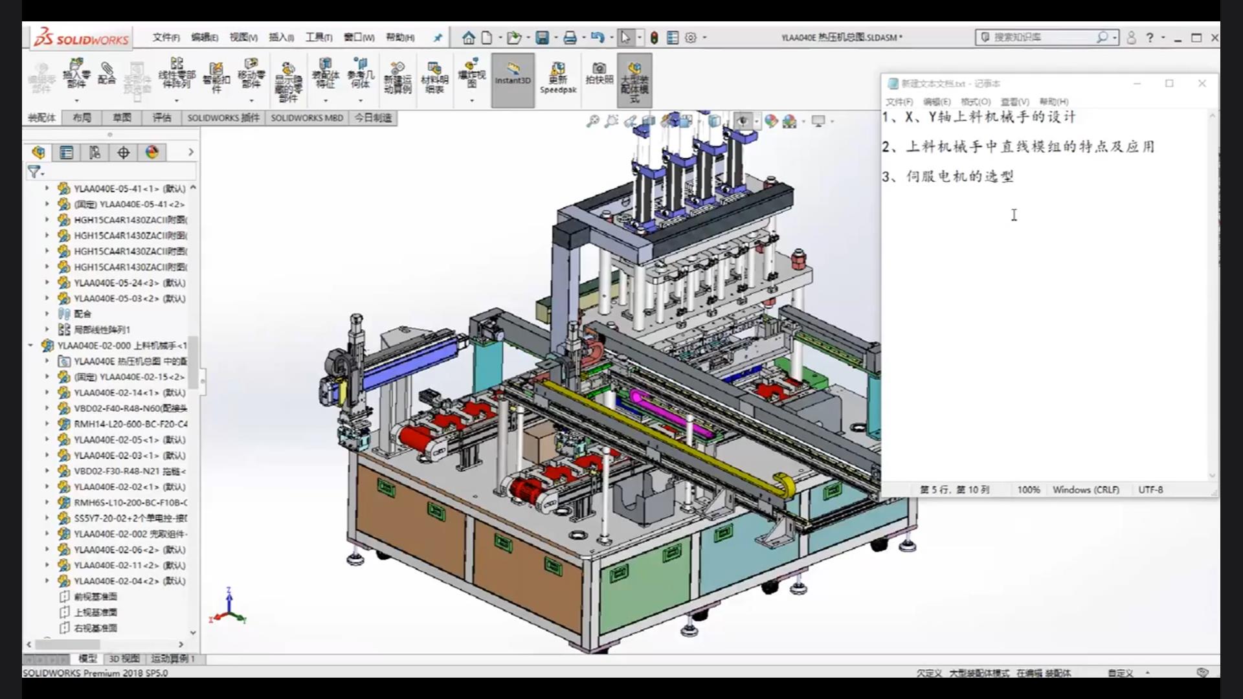The height and width of the screenshot is (699, 1243).
Task: Open Bill of Materials (材料明细表) tool
Action: tap(434, 78)
